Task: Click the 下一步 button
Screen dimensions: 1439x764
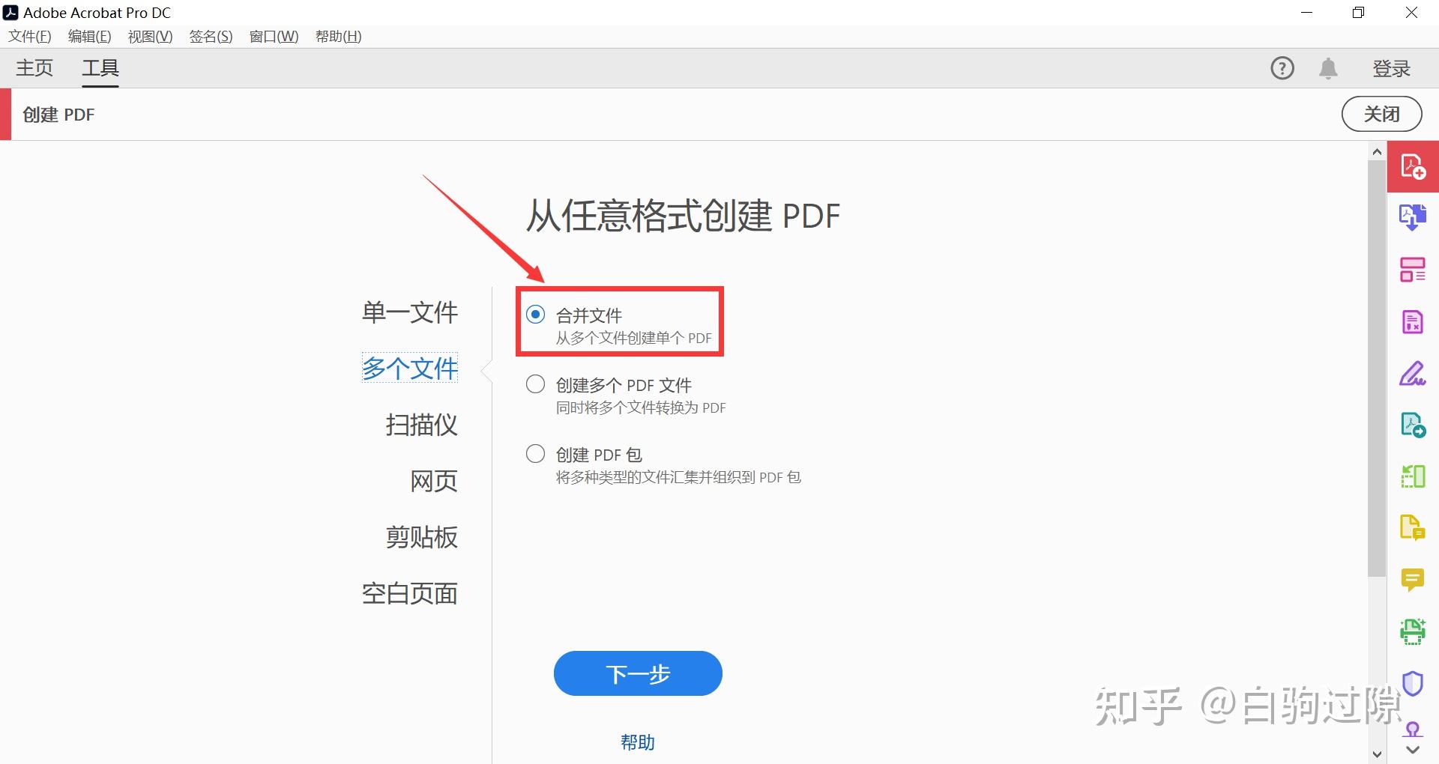Action: 638,673
